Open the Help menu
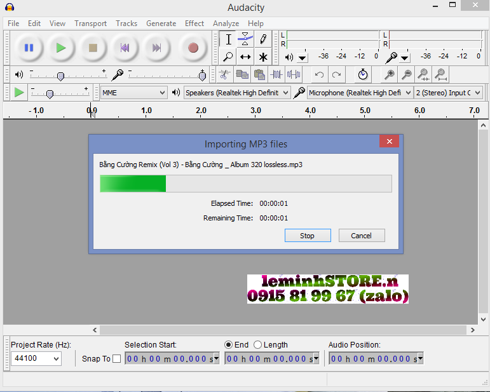This screenshot has height=392, width=490. click(x=255, y=24)
